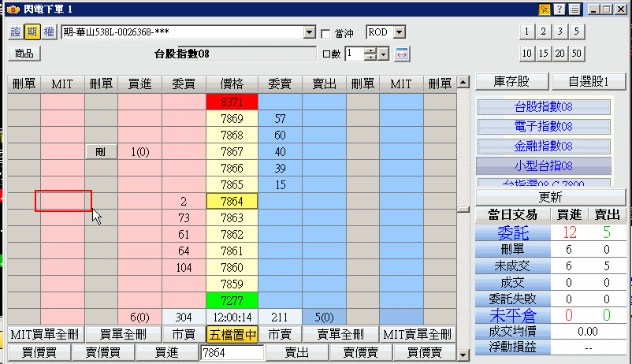
Task: Enable the 當沖 day trade checkbox
Action: pos(326,33)
